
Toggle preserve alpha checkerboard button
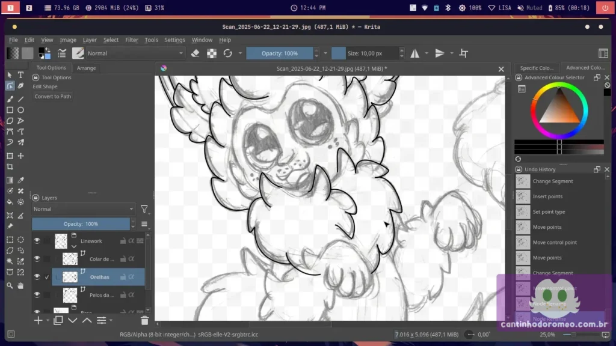tap(212, 53)
